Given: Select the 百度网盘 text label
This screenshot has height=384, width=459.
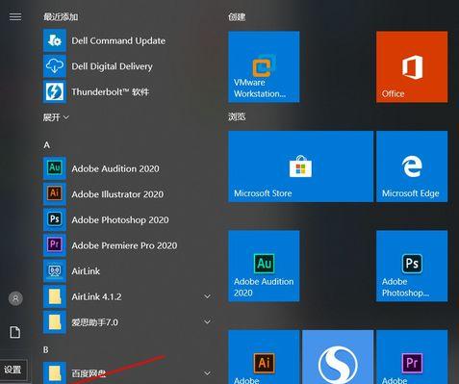Looking at the screenshot, I should click(89, 373).
